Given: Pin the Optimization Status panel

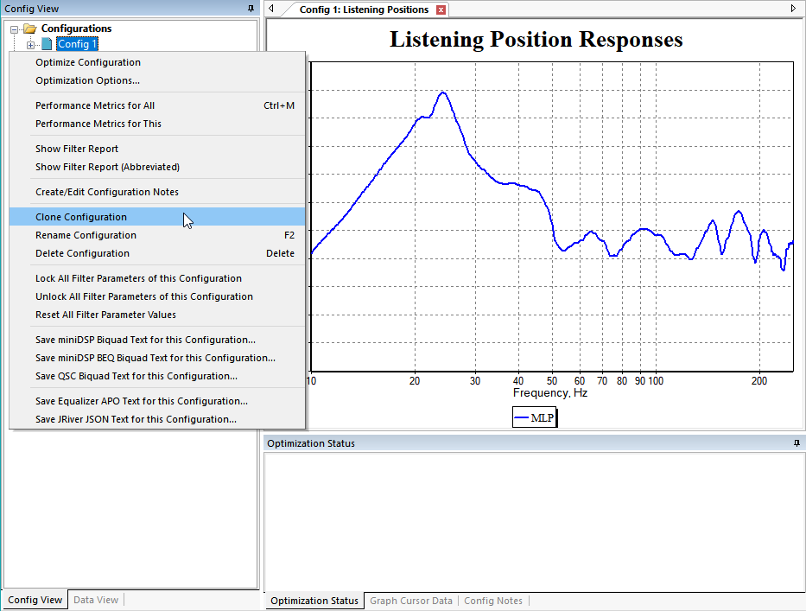Looking at the screenshot, I should coord(796,442).
